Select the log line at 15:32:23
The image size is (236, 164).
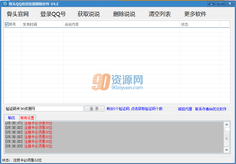29,146
